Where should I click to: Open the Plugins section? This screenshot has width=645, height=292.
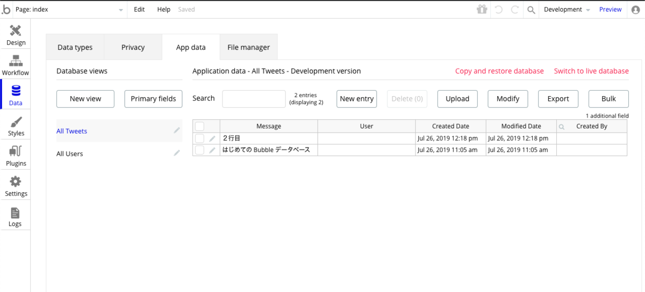tap(16, 156)
